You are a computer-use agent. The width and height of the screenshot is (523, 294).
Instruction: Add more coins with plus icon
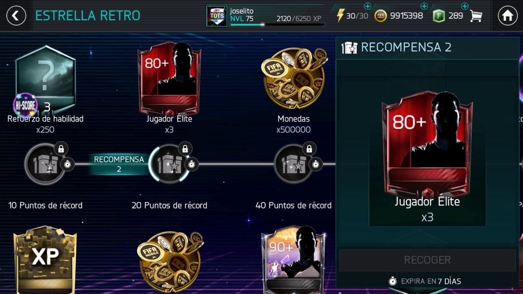coord(424,6)
